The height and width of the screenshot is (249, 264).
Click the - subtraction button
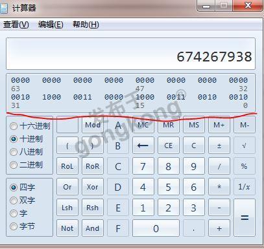click(219, 208)
